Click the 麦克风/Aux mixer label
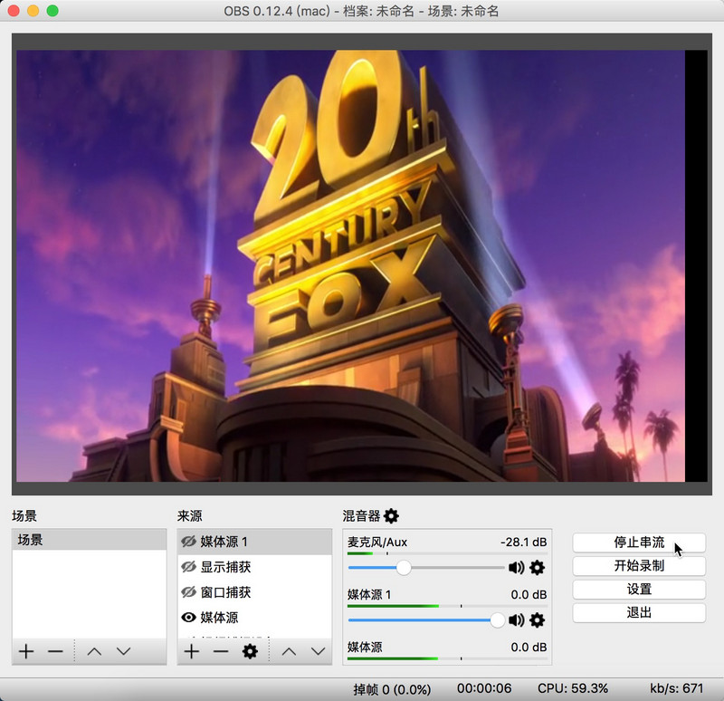 [x=377, y=542]
